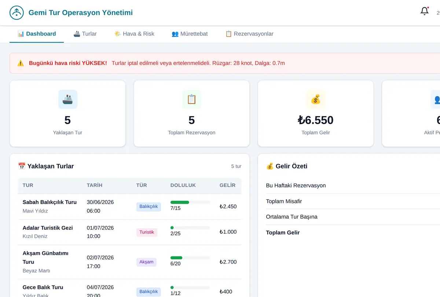Open the Mürettebat tab
The height and width of the screenshot is (297, 440).
190,34
